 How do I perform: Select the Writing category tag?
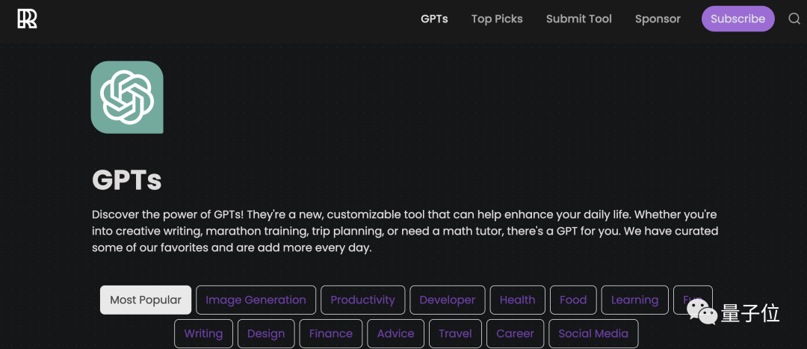tap(203, 333)
